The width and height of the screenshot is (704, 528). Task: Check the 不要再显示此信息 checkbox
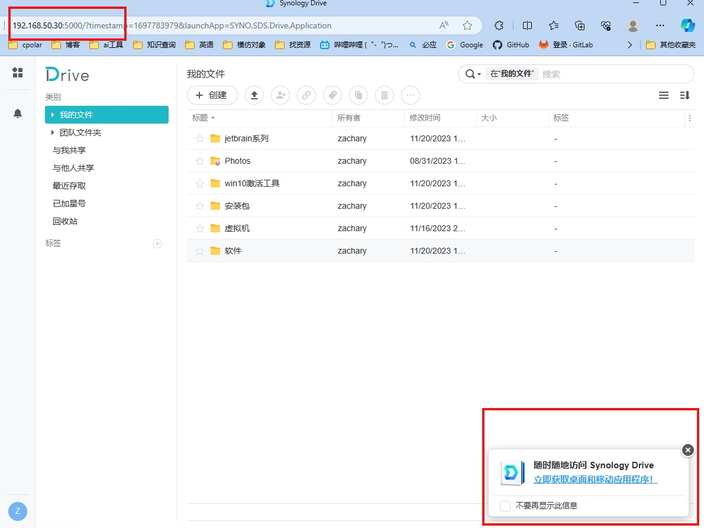click(x=505, y=506)
